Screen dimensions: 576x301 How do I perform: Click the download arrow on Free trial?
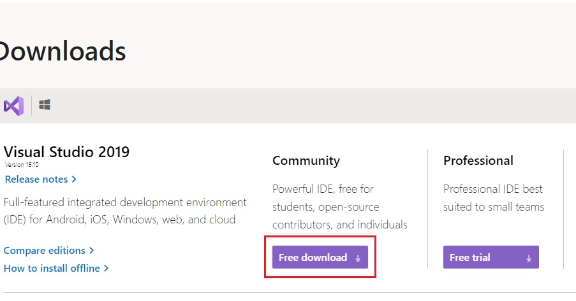click(529, 258)
